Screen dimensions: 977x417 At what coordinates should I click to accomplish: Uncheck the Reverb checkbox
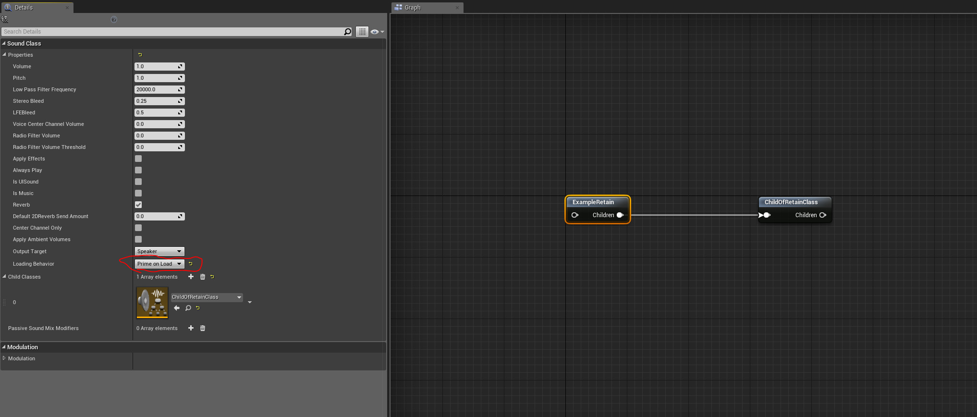click(138, 205)
